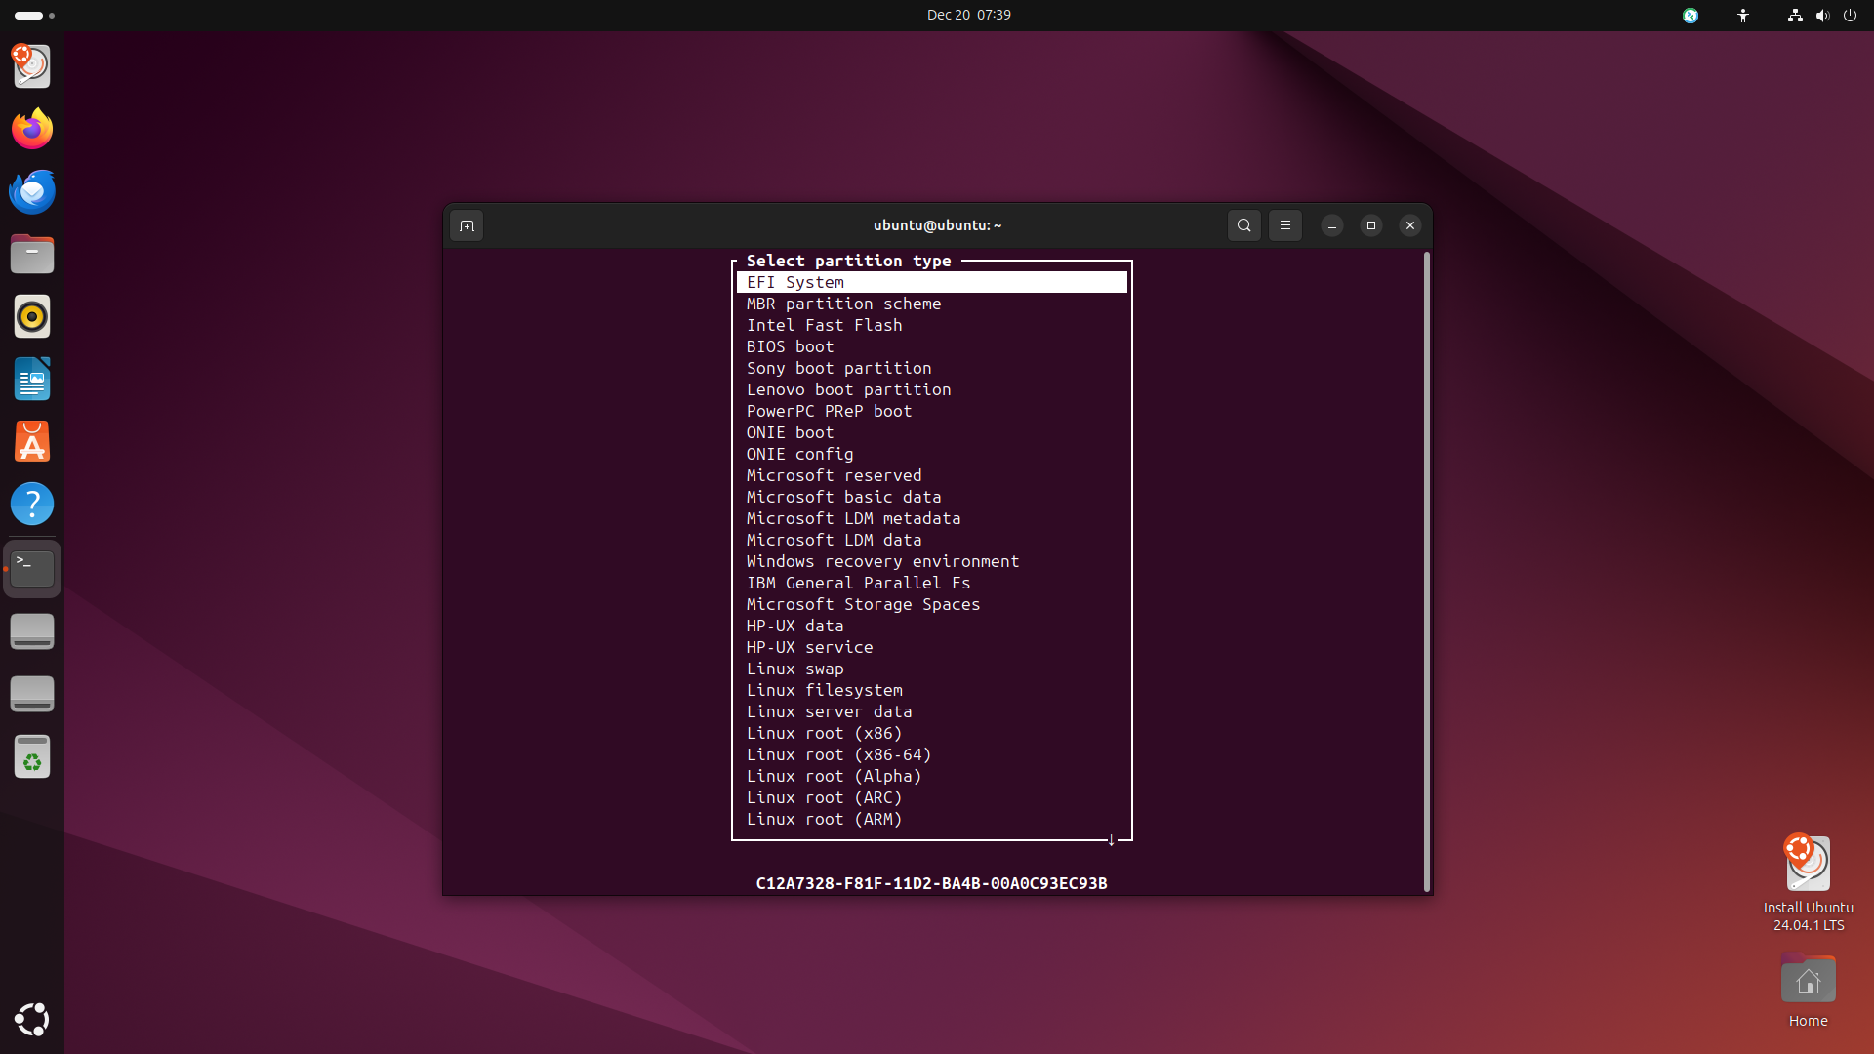Open Show Apps Ubuntu logo

click(32, 1019)
